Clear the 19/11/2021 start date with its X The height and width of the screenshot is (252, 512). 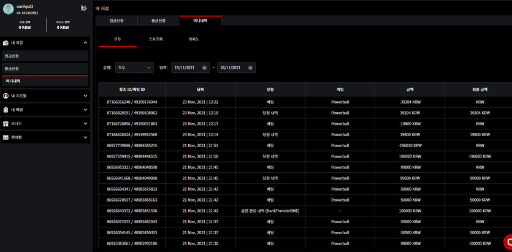tap(204, 67)
